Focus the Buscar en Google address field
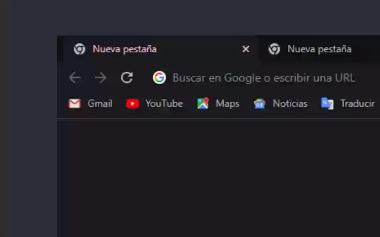 pos(264,78)
